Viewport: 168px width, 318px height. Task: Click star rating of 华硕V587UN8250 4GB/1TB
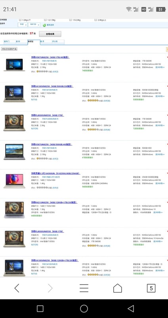[42, 72]
